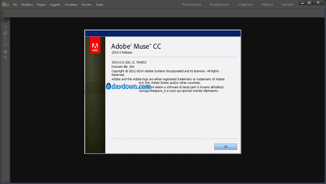Click the "2014.0 Release" version text
326x184 pixels.
[122, 52]
